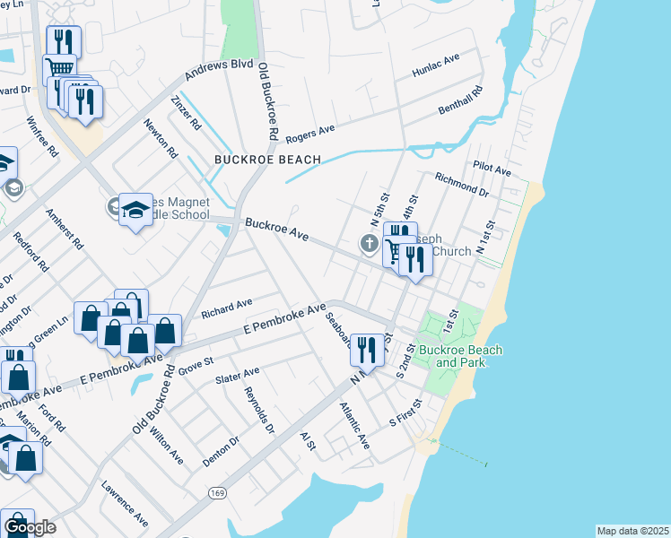Open the graduation cap marker at Magnet Middle School
This screenshot has width=671, height=538.
click(135, 209)
